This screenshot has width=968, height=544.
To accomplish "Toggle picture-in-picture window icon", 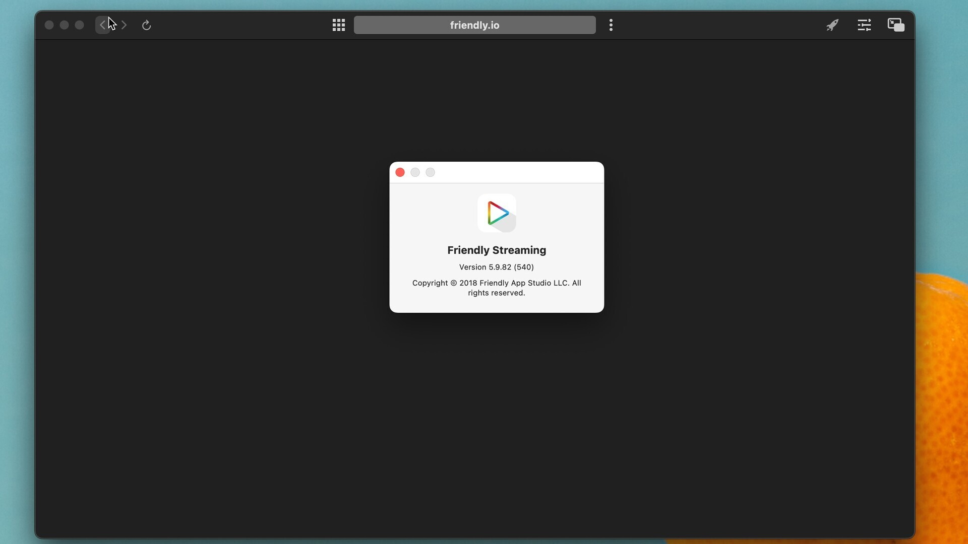I will pos(896,25).
